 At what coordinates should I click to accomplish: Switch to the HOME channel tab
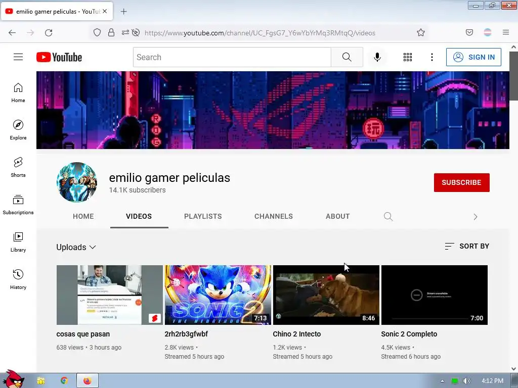[83, 216]
